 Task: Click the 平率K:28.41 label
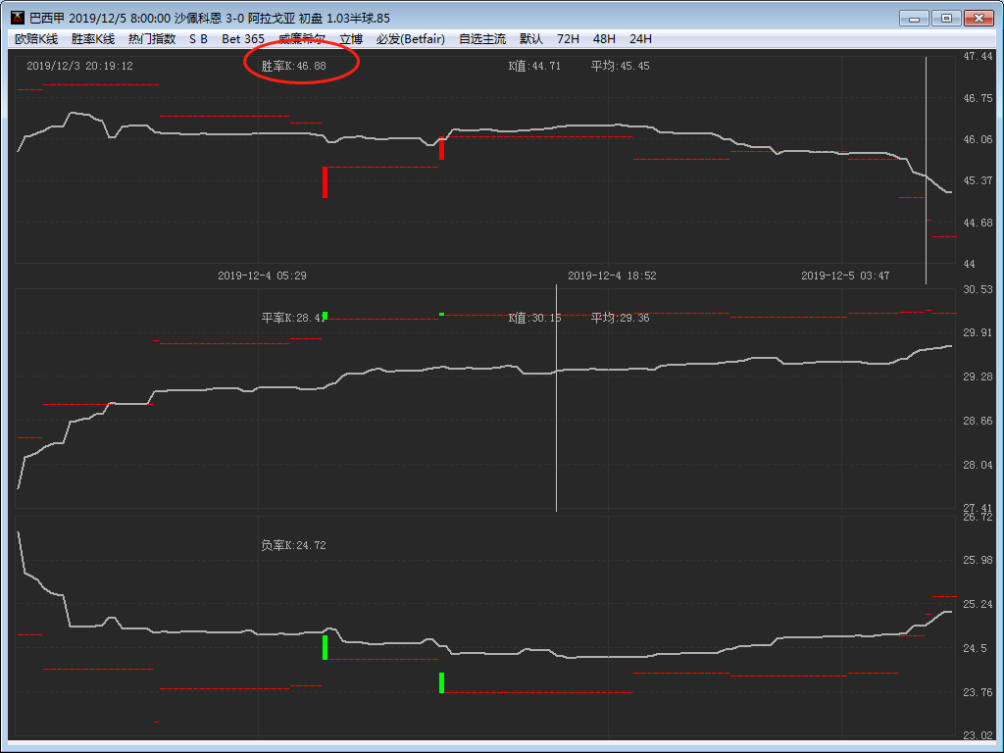point(292,318)
